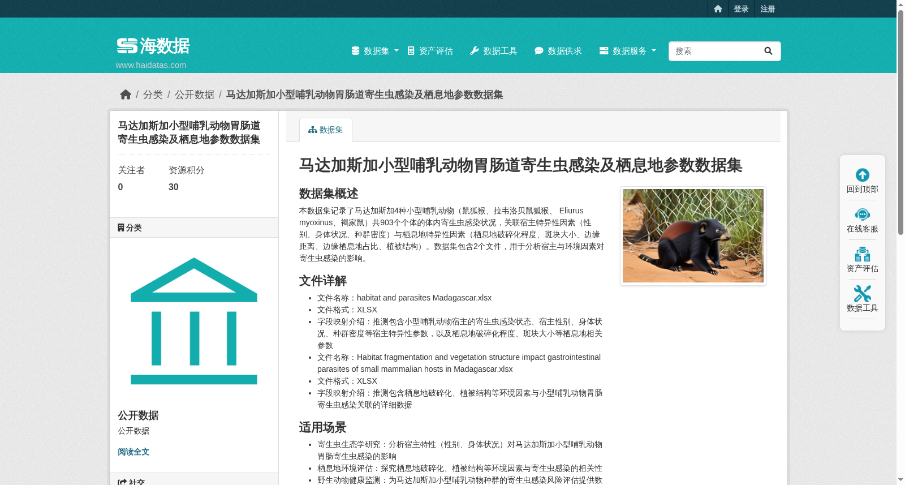
Task: Click the 适用场景 heading
Action: point(323,427)
